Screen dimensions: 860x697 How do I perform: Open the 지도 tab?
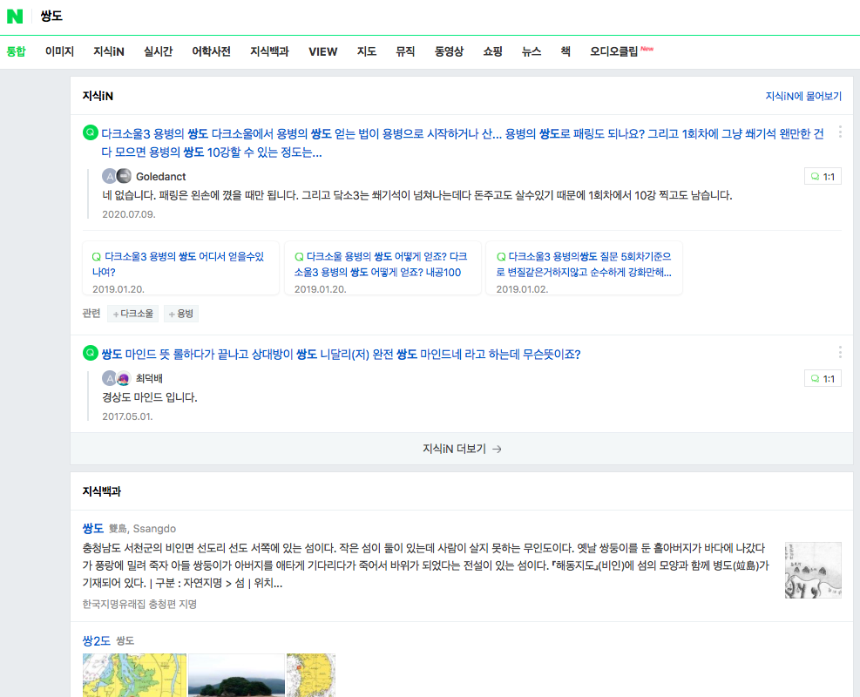pos(366,51)
